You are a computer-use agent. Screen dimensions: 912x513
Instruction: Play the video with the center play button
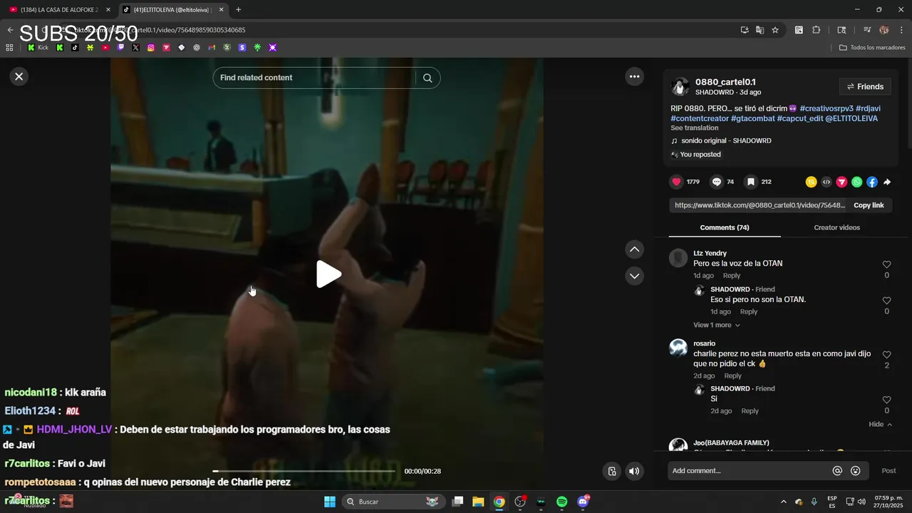point(328,274)
